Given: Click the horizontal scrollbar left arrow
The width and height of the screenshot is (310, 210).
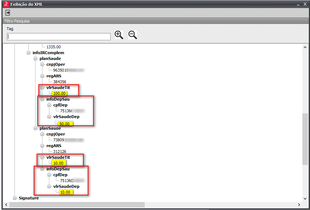Looking at the screenshot, I should pos(6,205).
